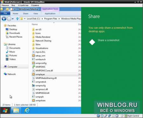Switch to the View ribbon tab

tap(36, 14)
